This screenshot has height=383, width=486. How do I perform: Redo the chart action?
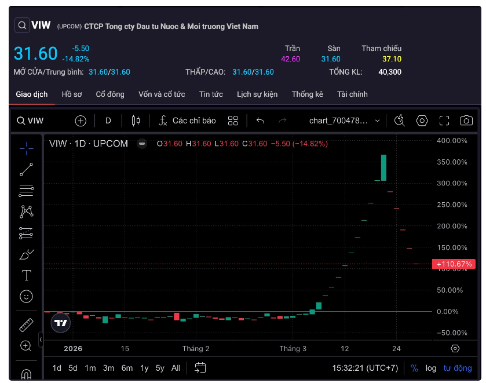[x=282, y=121]
